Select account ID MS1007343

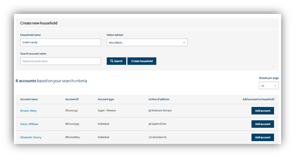pos(72,124)
